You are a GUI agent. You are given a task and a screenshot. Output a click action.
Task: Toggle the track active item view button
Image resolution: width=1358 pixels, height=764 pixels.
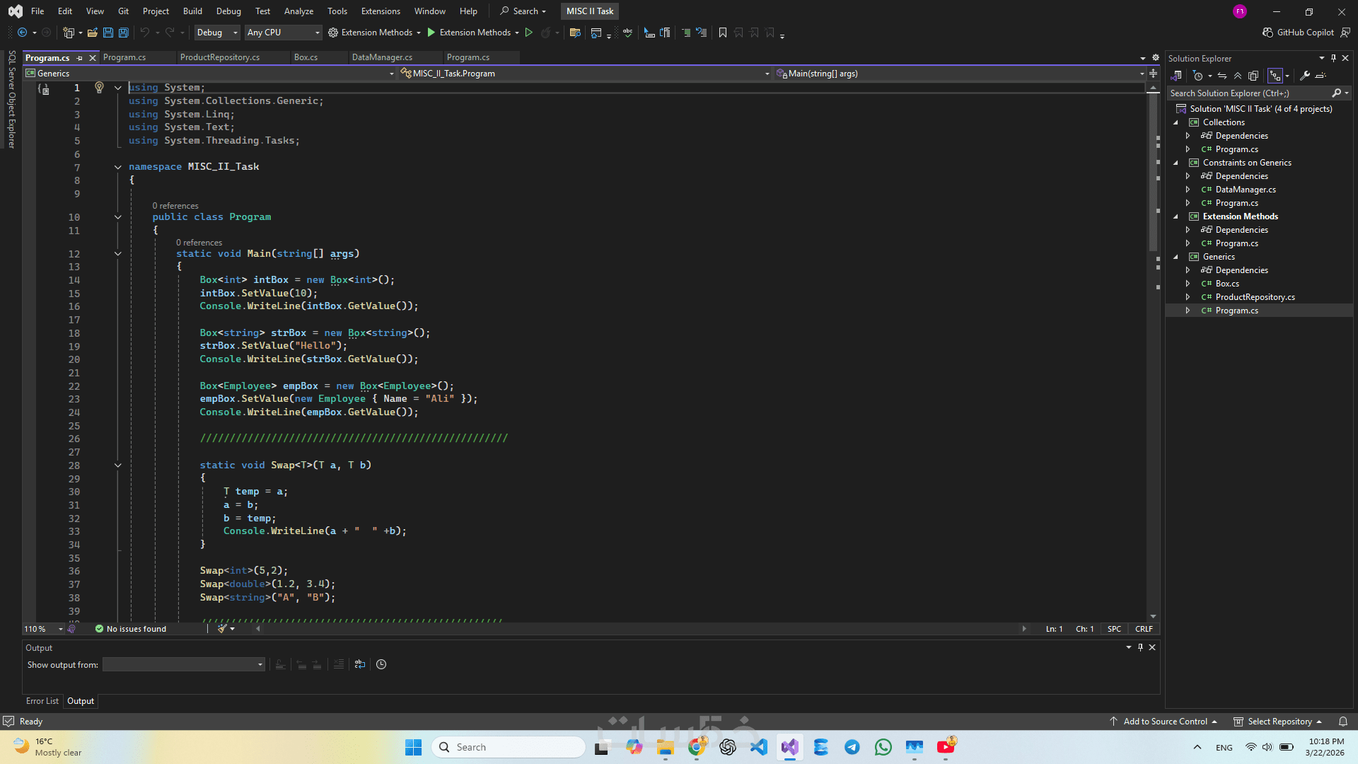pos(1275,76)
